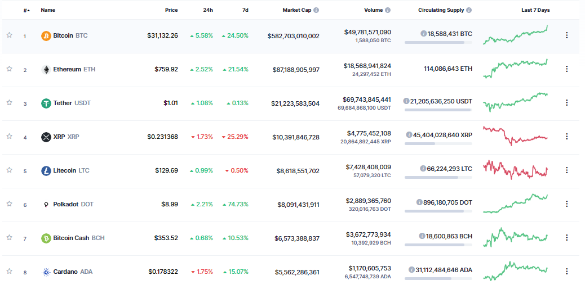The image size is (585, 289).
Task: Star the Bitcoin Cash row
Action: coord(10,237)
